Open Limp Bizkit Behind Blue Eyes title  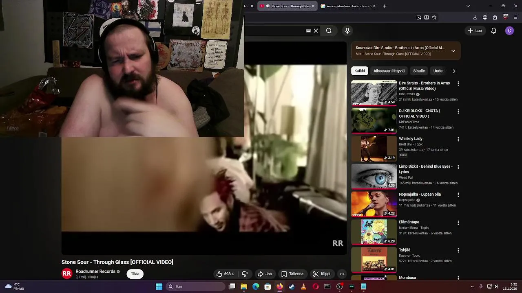426,169
